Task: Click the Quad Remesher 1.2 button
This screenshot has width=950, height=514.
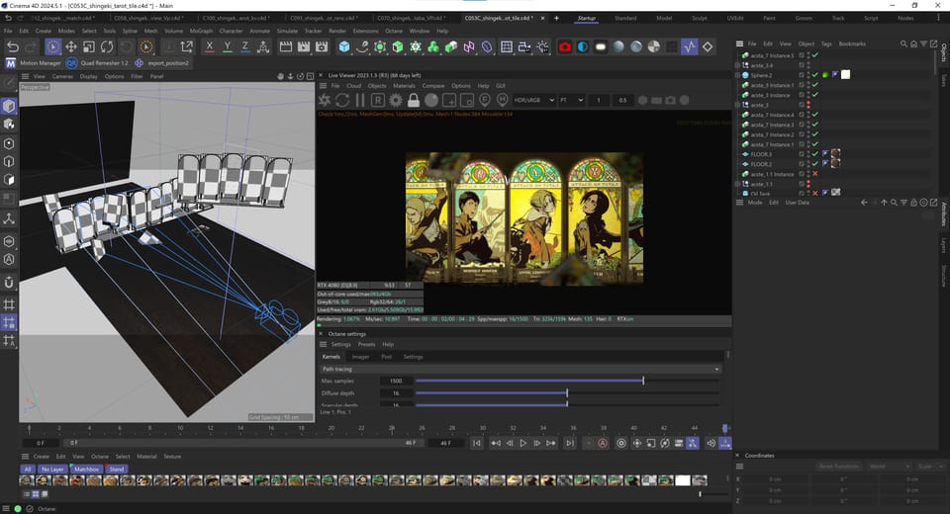Action: (x=98, y=63)
